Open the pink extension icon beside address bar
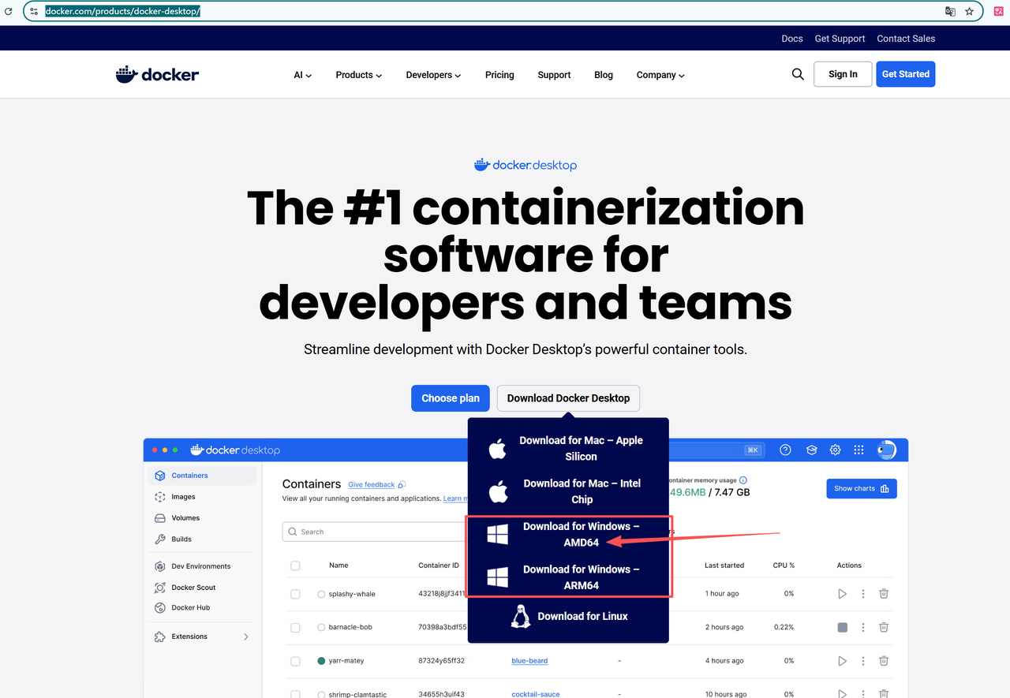 (x=997, y=11)
